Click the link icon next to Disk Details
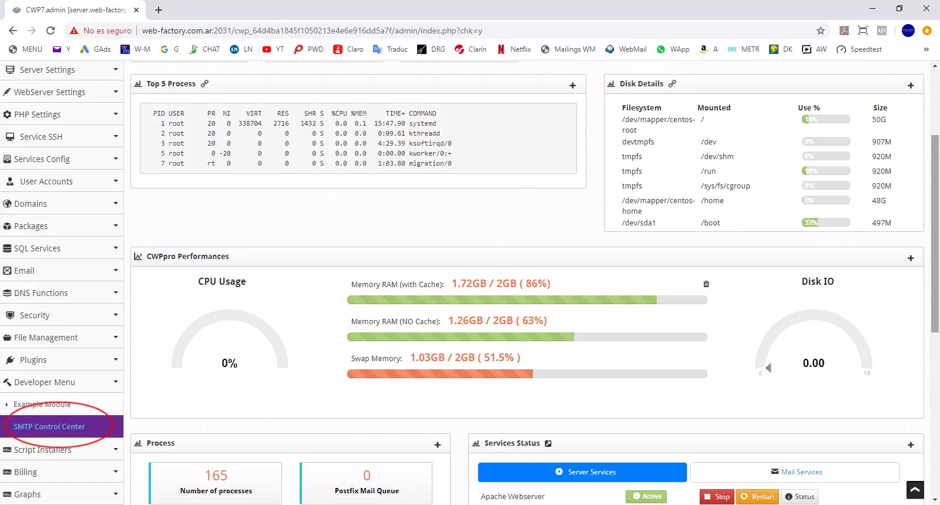 point(672,84)
